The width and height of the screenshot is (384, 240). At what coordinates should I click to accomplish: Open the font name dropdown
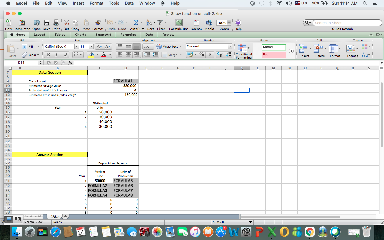(x=76, y=46)
